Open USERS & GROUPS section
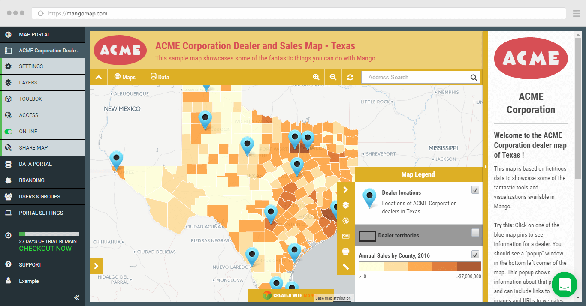The height and width of the screenshot is (306, 586). click(x=42, y=197)
